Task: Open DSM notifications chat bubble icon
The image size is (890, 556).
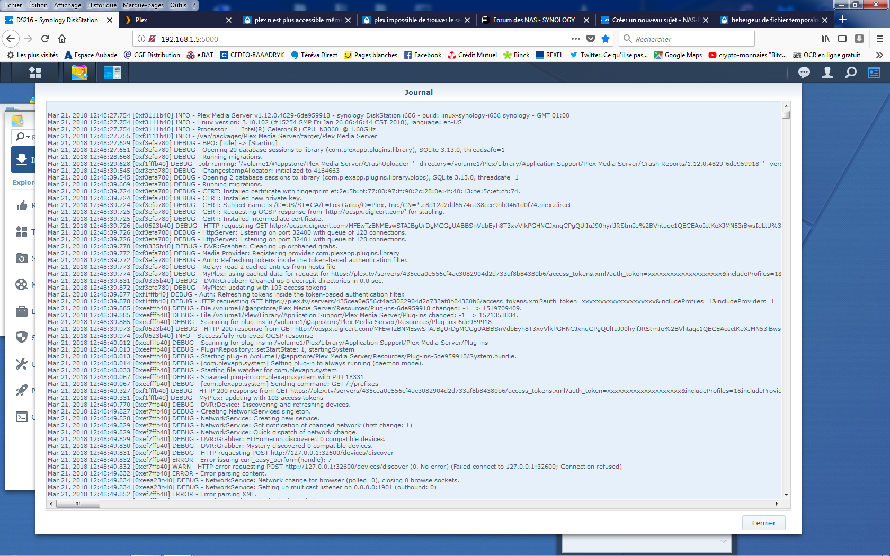Action: click(x=804, y=73)
